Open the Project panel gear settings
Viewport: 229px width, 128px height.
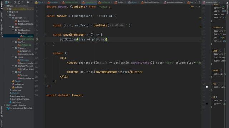tap(28, 2)
